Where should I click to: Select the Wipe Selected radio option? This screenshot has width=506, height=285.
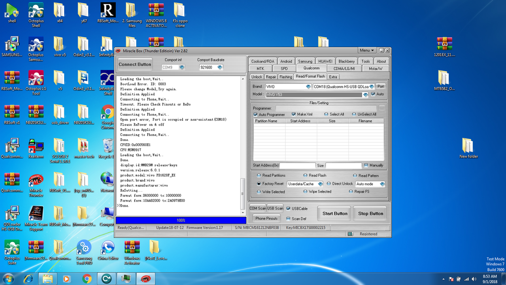click(306, 192)
